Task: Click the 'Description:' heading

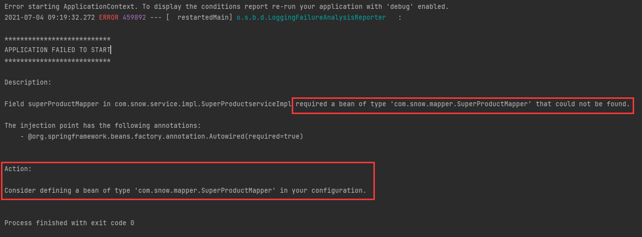Action: [x=28, y=82]
